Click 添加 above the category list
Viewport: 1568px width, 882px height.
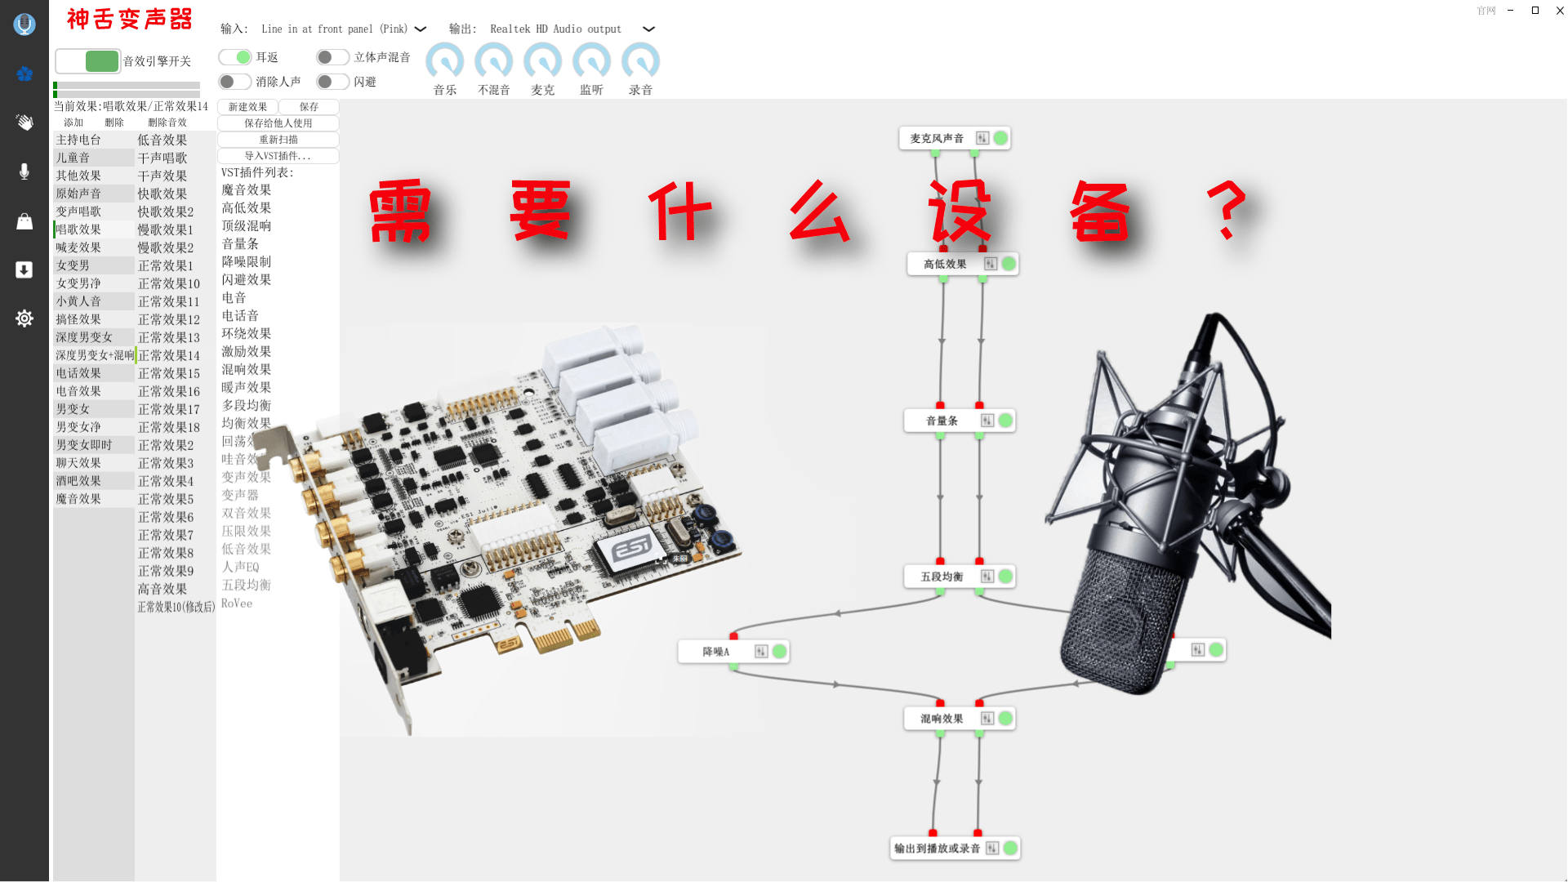point(73,122)
